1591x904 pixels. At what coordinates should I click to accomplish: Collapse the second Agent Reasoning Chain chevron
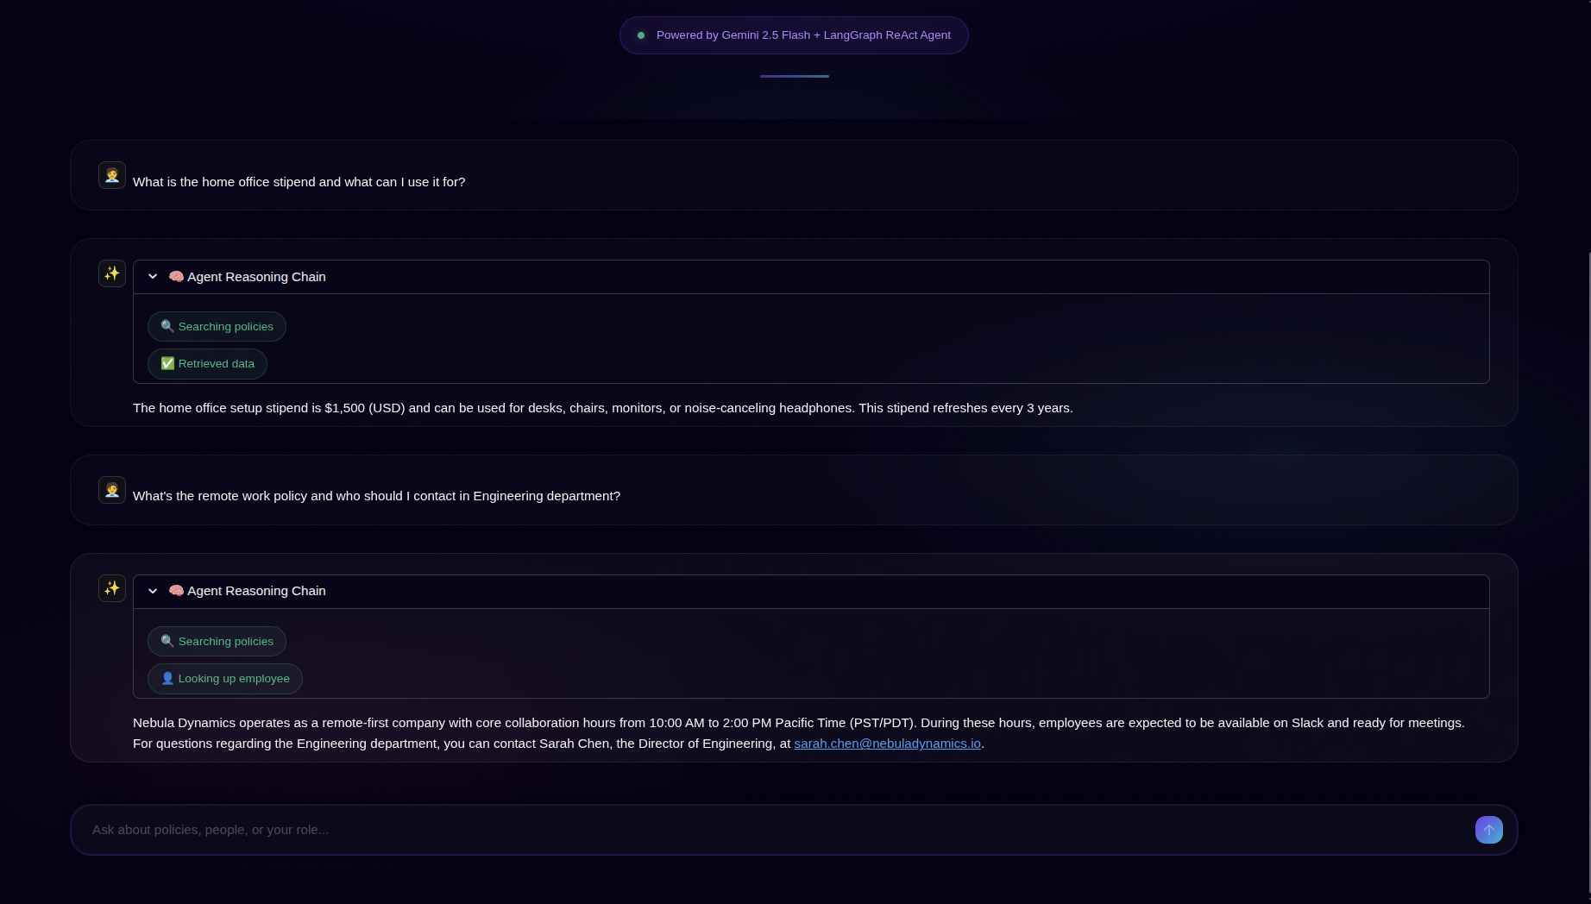153,591
